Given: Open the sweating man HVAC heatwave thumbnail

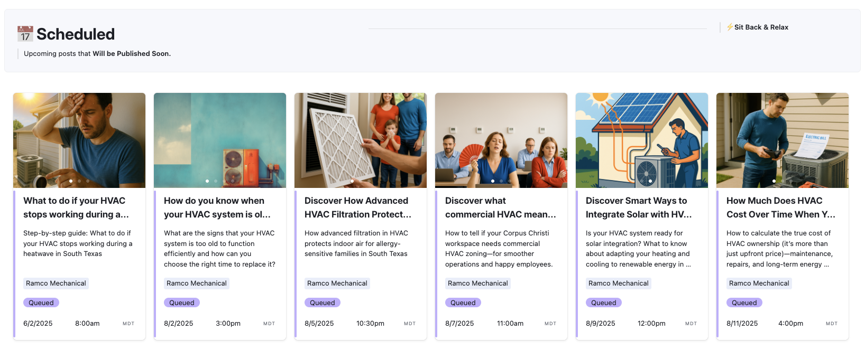Looking at the screenshot, I should pos(79,140).
